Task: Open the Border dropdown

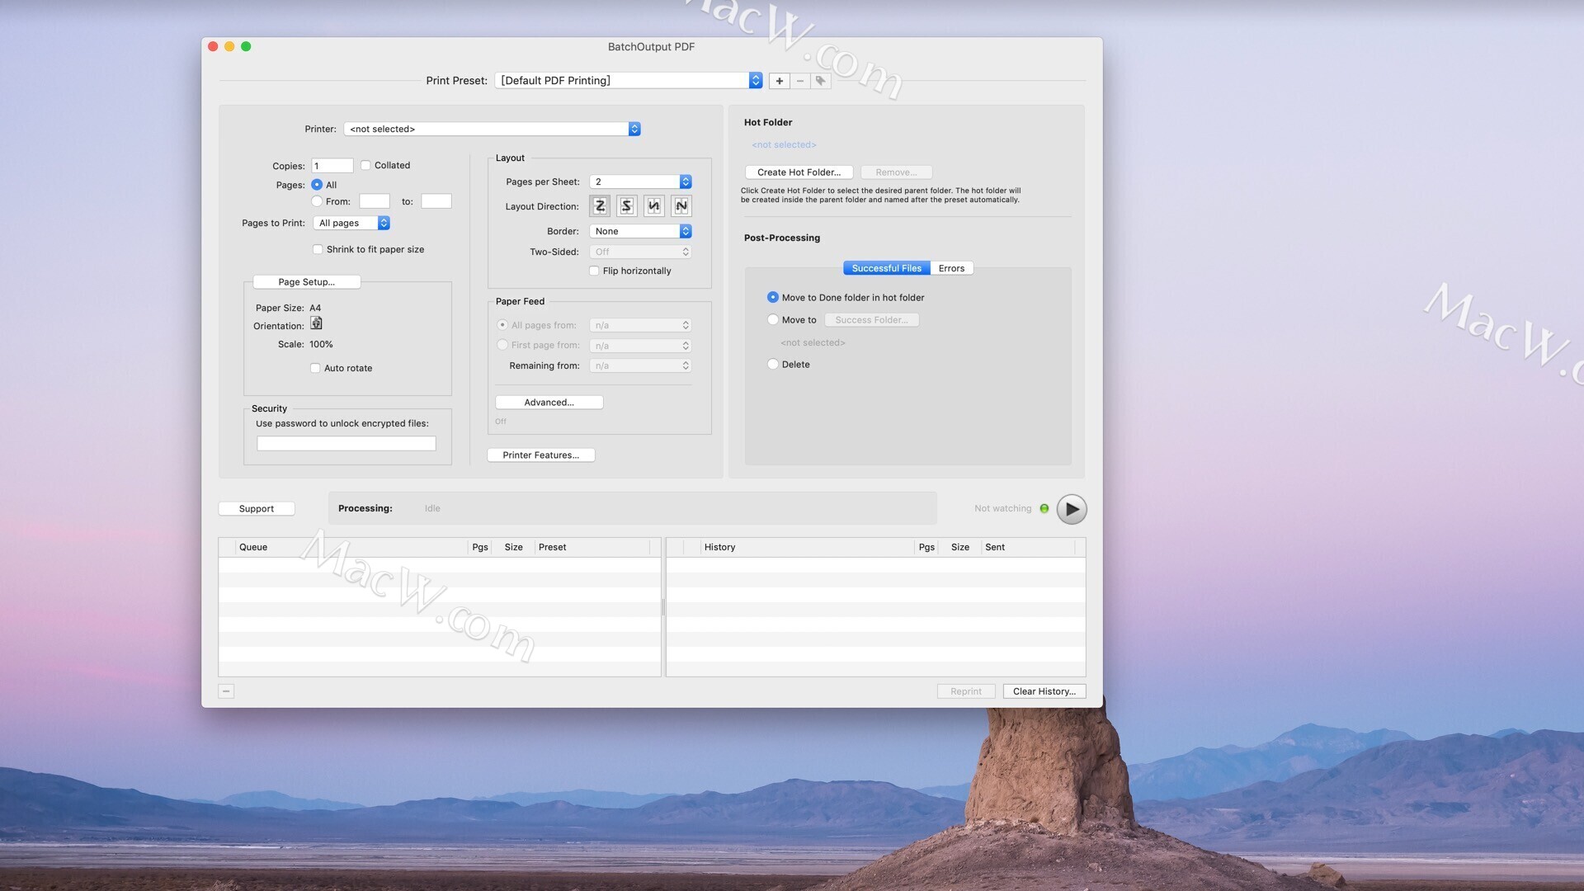Action: (640, 231)
